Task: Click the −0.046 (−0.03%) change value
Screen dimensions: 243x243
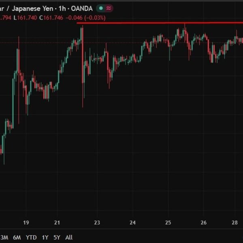Action: (x=85, y=18)
